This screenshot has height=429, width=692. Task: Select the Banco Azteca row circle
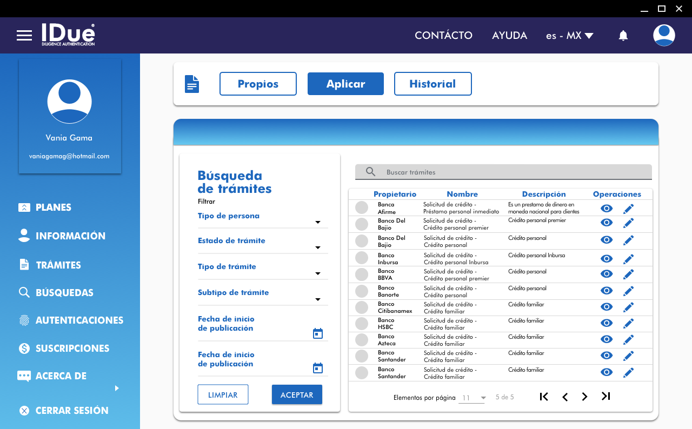point(362,340)
